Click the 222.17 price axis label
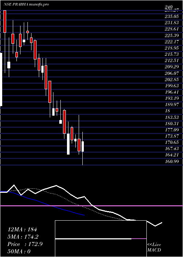The image size is (183, 257). 172,42
